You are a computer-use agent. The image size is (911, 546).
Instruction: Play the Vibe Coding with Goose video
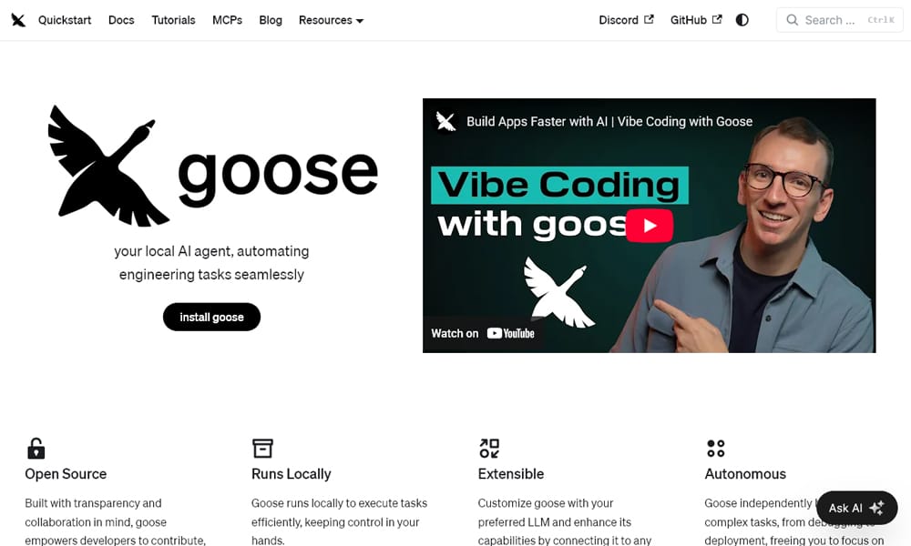click(x=649, y=225)
